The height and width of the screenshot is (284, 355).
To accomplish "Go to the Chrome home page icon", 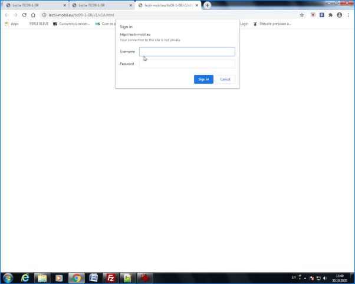I will 34,15.
